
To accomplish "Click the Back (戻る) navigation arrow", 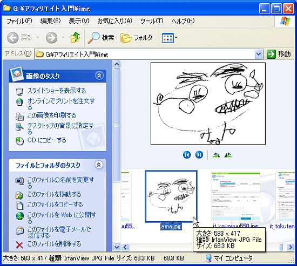I will coord(13,38).
